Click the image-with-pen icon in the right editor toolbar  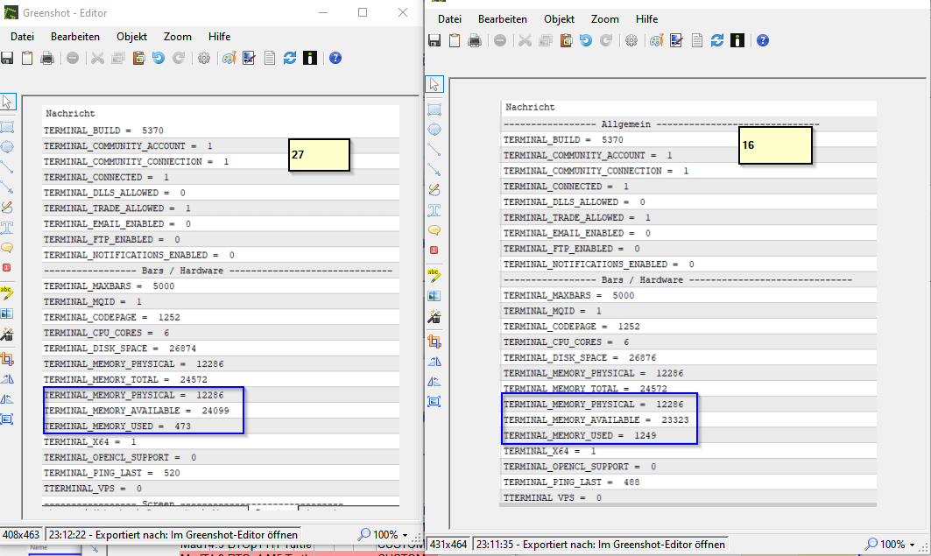tap(676, 40)
